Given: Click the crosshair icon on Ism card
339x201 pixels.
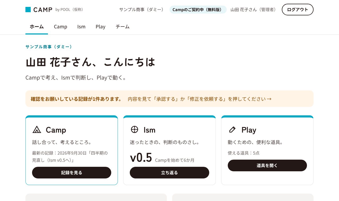Looking at the screenshot, I should (x=135, y=129).
